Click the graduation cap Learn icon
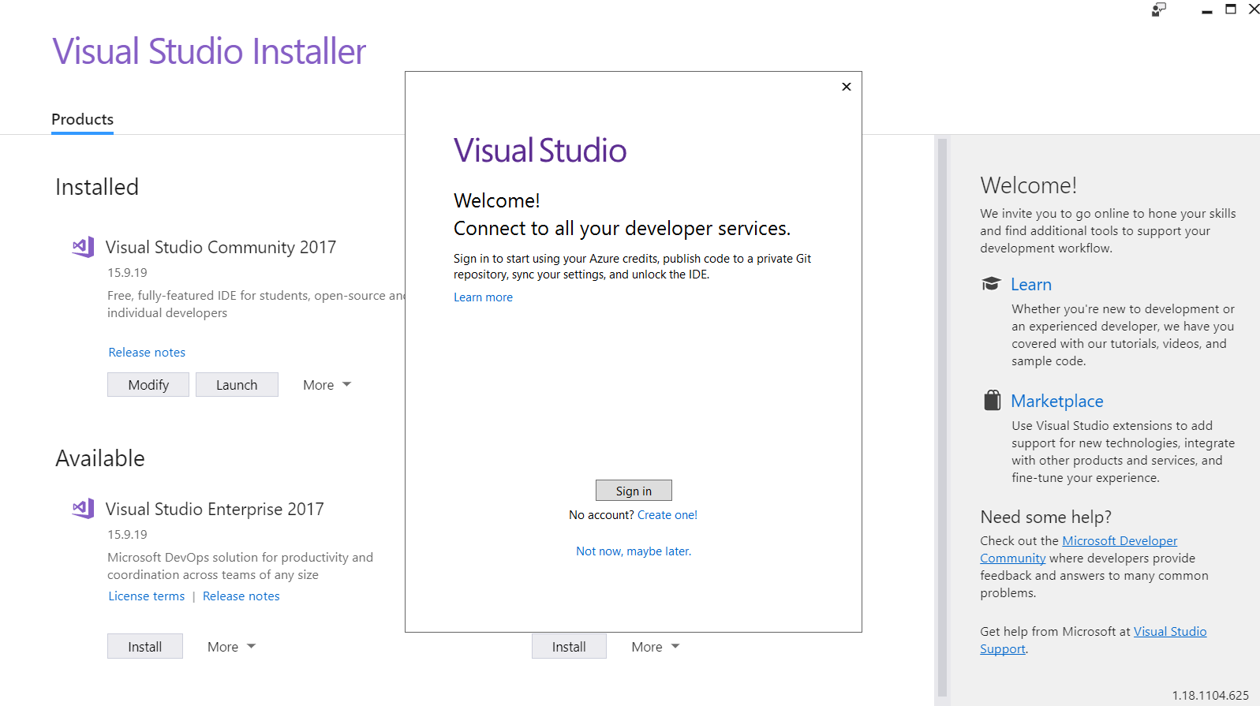 point(991,284)
